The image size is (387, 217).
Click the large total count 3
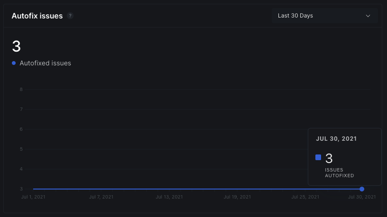pyautogui.click(x=16, y=46)
